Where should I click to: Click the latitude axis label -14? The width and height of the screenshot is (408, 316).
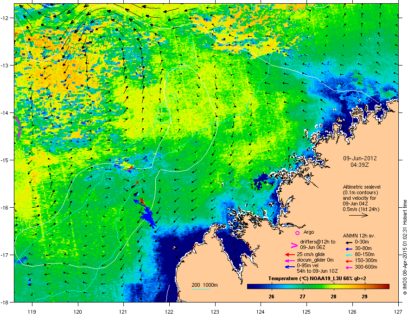[5, 112]
